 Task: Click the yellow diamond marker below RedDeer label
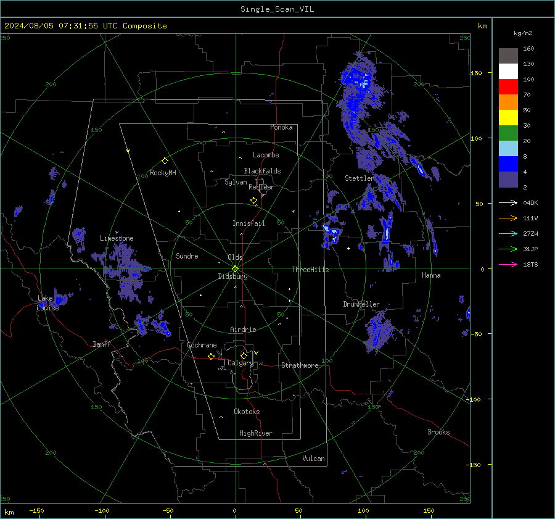(253, 201)
